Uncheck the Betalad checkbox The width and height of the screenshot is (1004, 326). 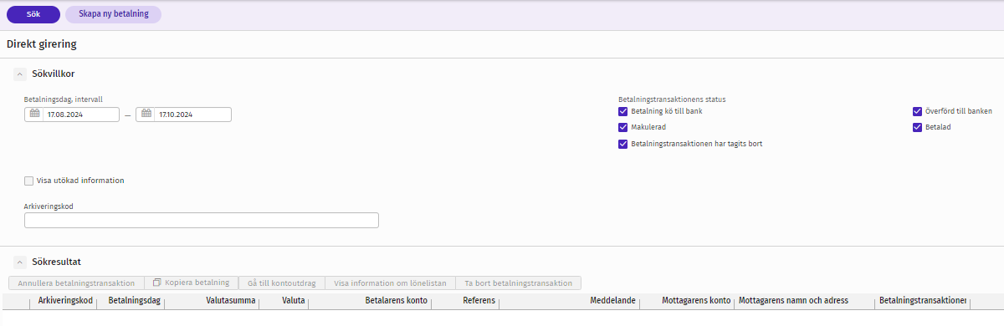pos(917,127)
